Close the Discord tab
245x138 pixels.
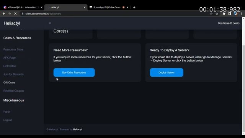(42, 7)
